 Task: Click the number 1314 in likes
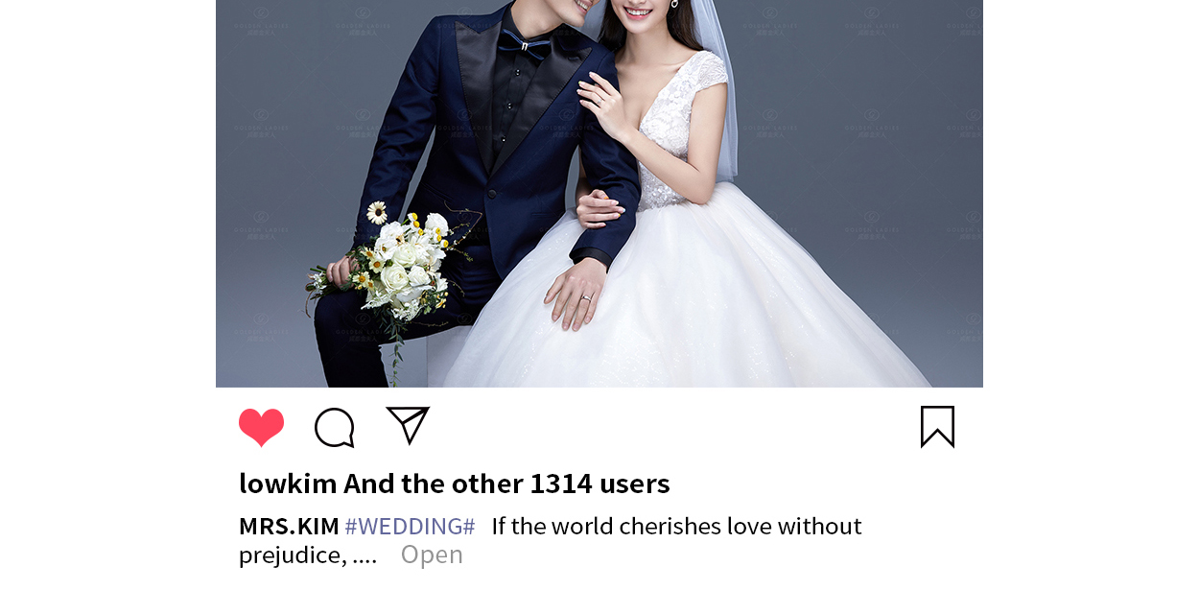pos(561,483)
